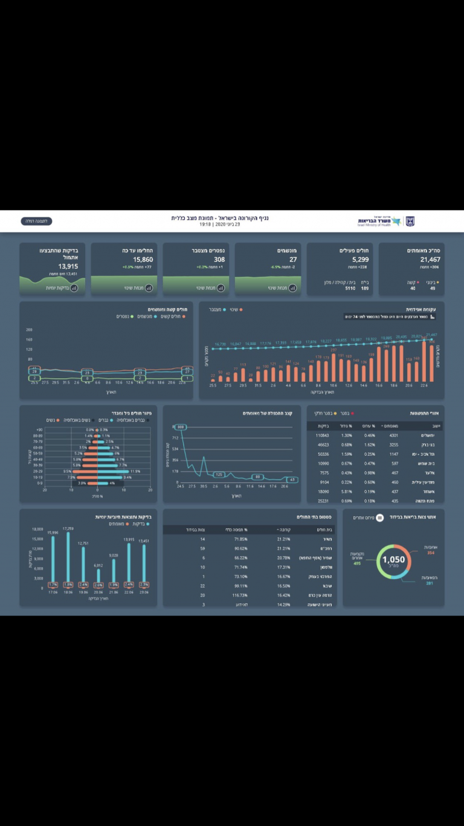Click the doubling-rate info icon in the epidemic curve panel

(433, 316)
